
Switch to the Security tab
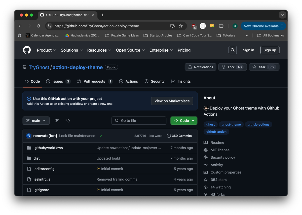click(155, 81)
